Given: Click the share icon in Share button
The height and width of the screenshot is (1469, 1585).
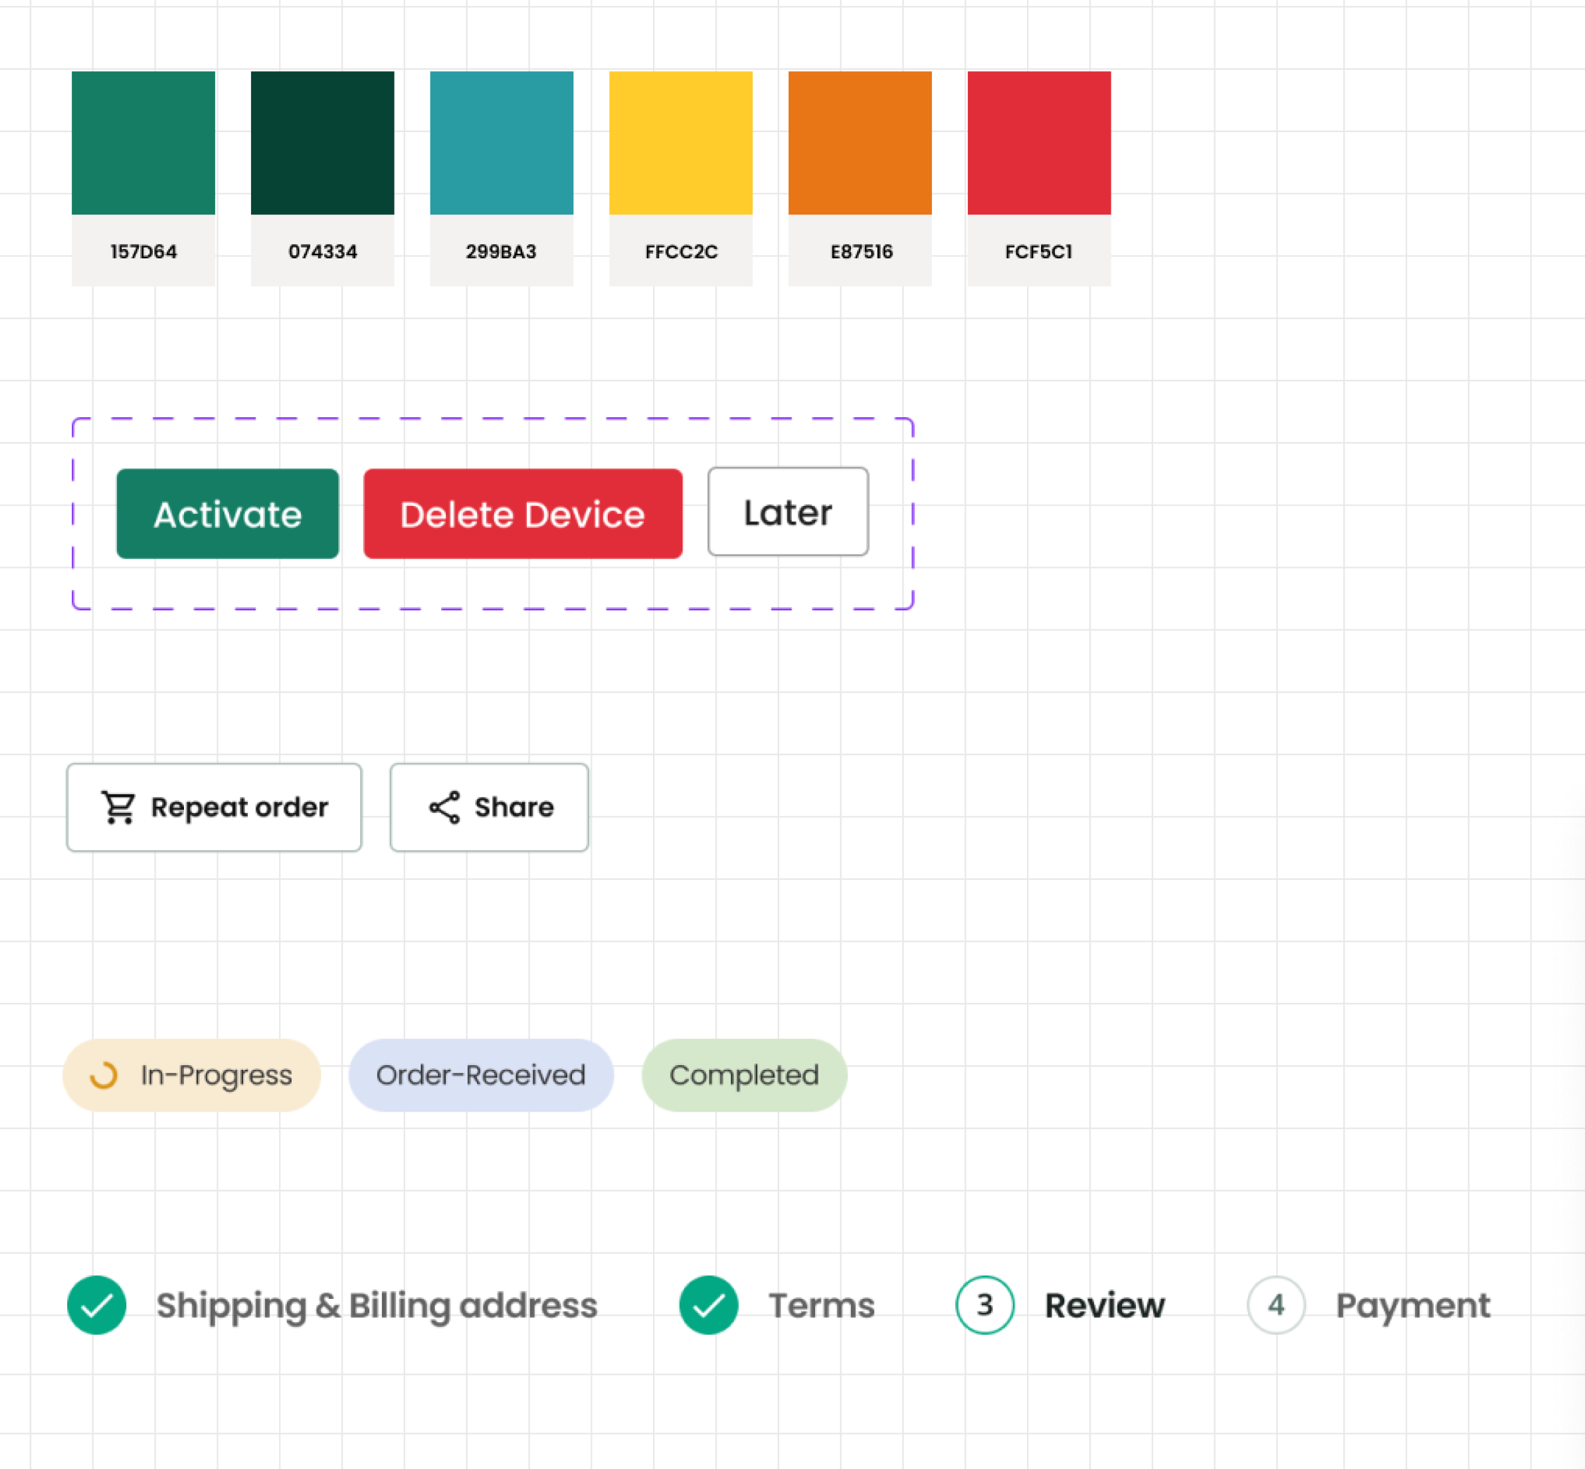Looking at the screenshot, I should [444, 807].
